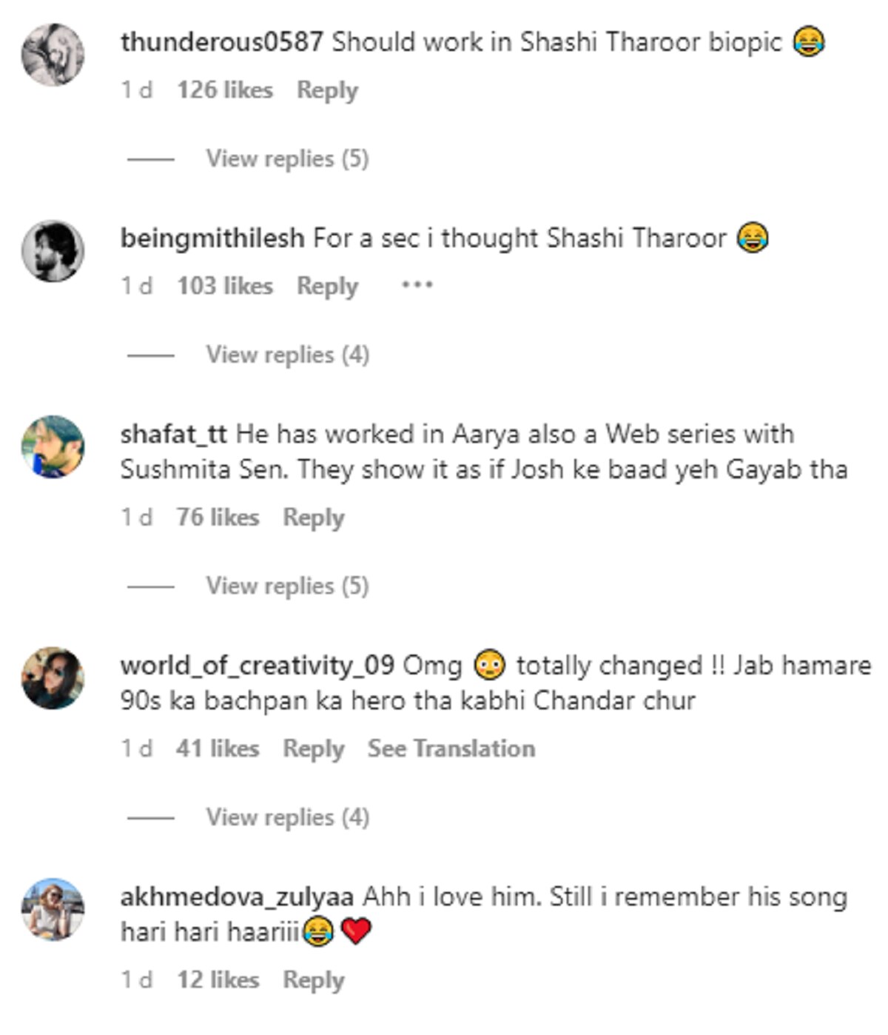The width and height of the screenshot is (888, 1035).
Task: Reply to shafat_tt's Aarya comment
Action: point(314,517)
